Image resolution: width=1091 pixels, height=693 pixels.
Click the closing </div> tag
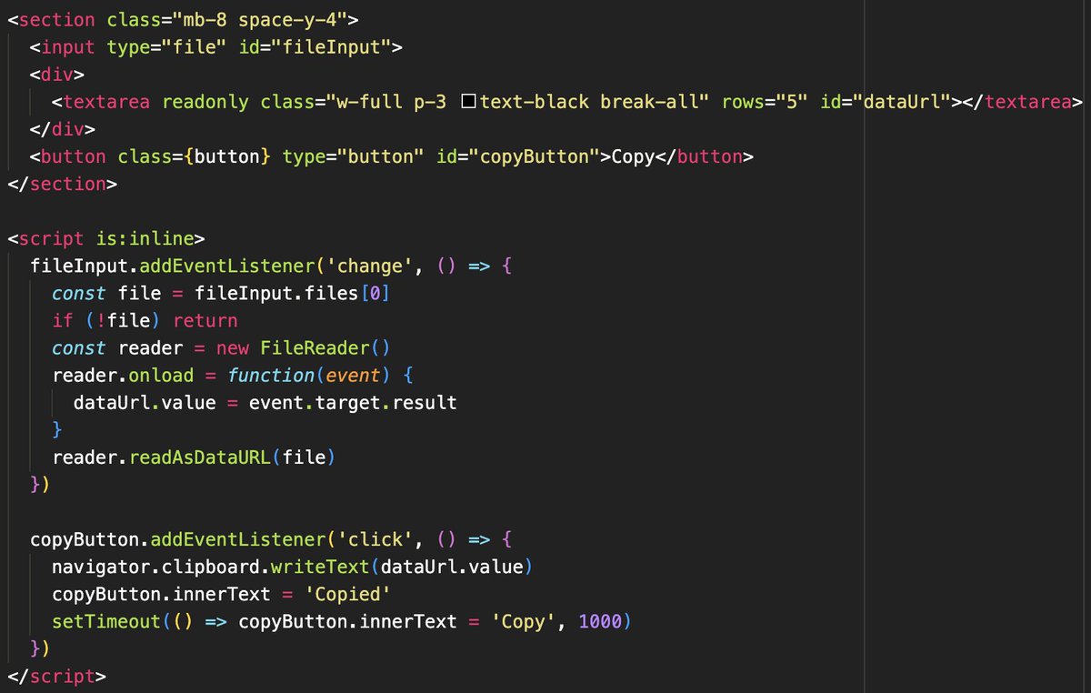pos(63,129)
